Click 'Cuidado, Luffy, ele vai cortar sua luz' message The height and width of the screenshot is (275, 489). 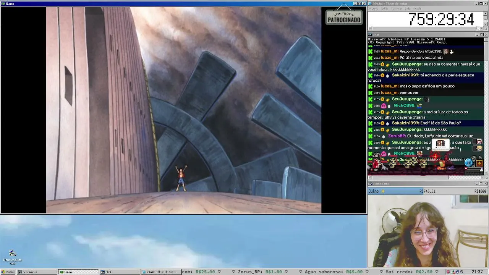440,136
